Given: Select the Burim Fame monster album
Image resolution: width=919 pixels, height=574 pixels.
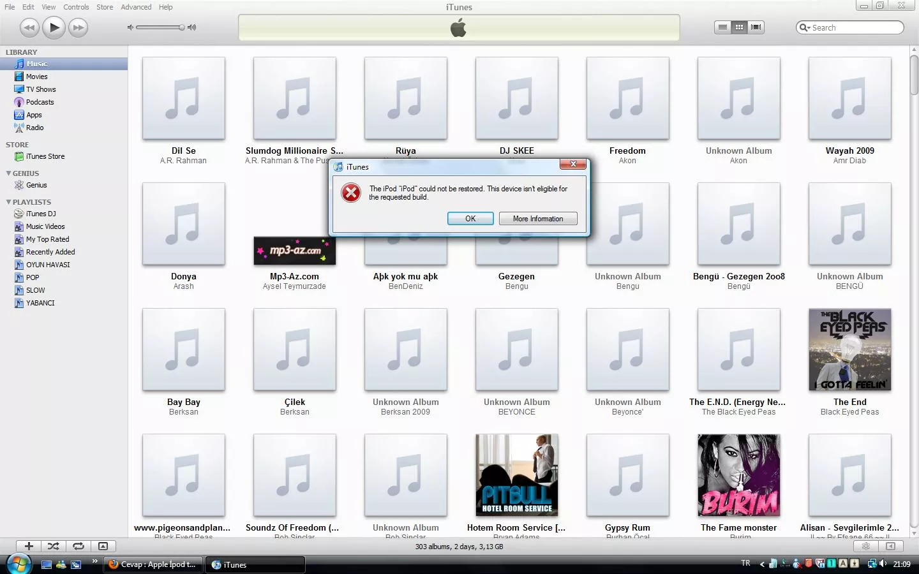Looking at the screenshot, I should (738, 475).
